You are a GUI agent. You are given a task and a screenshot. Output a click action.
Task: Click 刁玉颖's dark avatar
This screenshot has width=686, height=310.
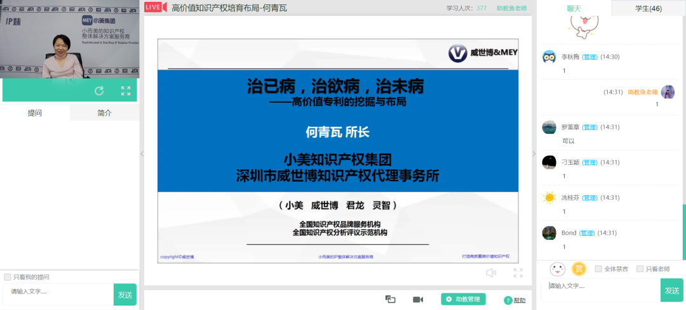click(549, 162)
